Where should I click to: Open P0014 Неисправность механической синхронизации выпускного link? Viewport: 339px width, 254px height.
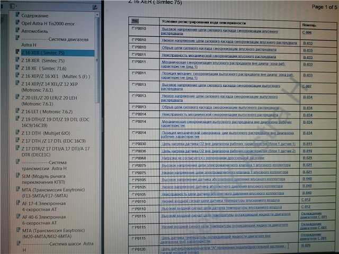220,115
